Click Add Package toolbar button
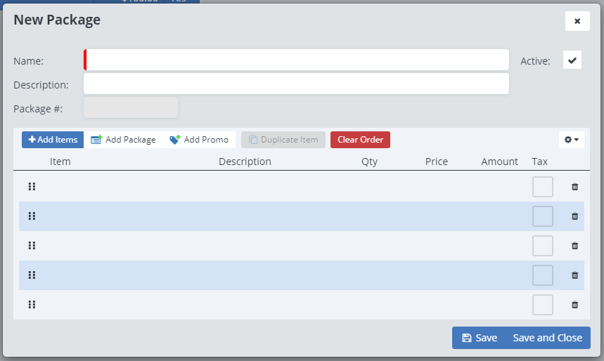 (x=124, y=140)
